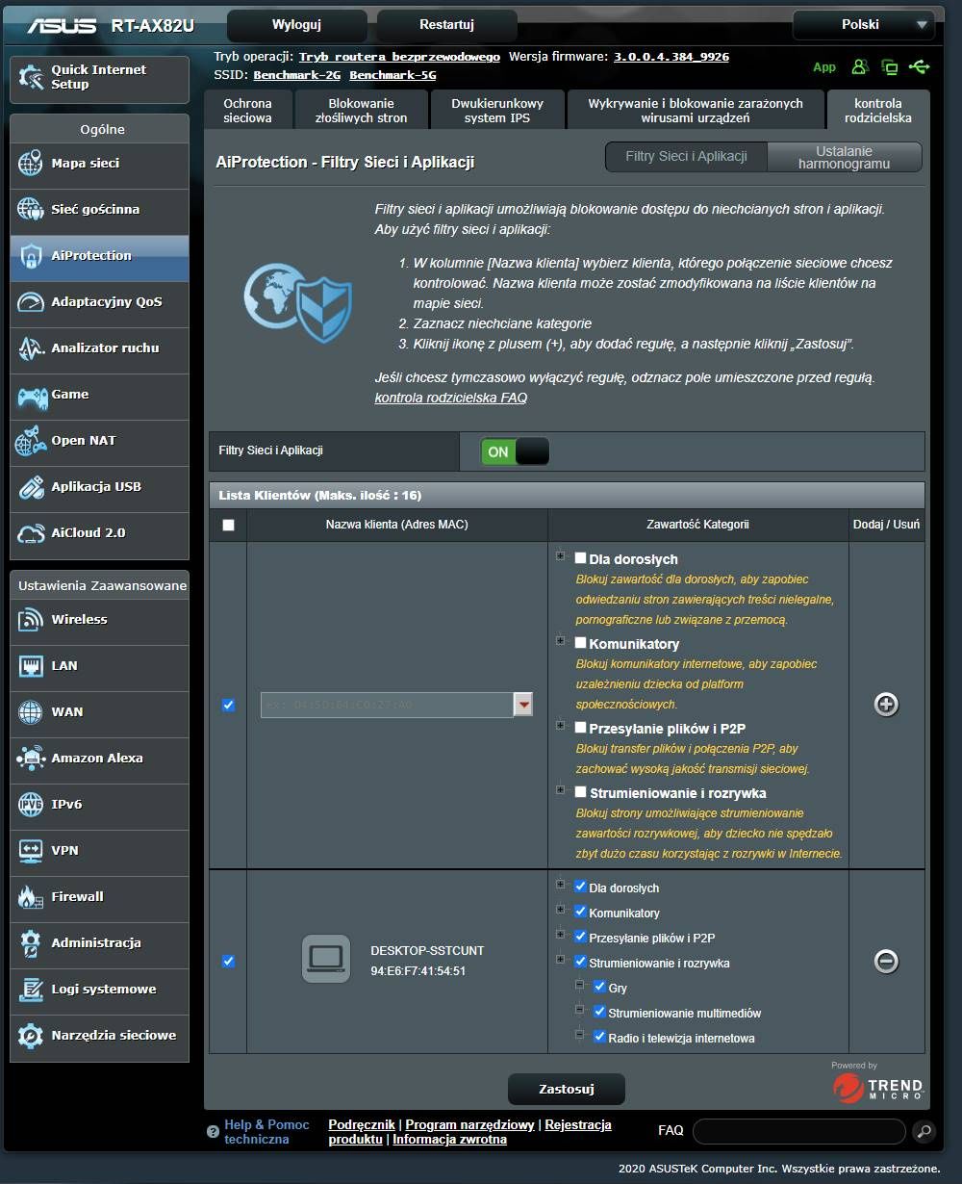Click Wyloguj button
Viewport: 962px width, 1184px height.
pos(296,25)
